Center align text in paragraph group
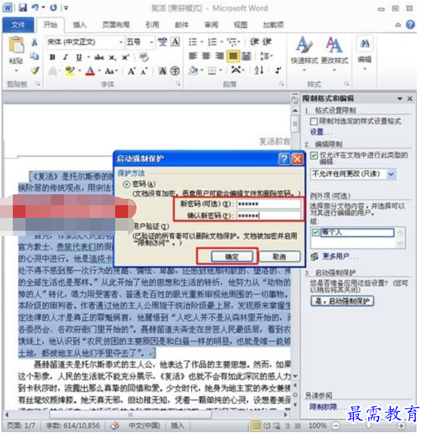Screen dimensions: 425x434 (x=206, y=56)
